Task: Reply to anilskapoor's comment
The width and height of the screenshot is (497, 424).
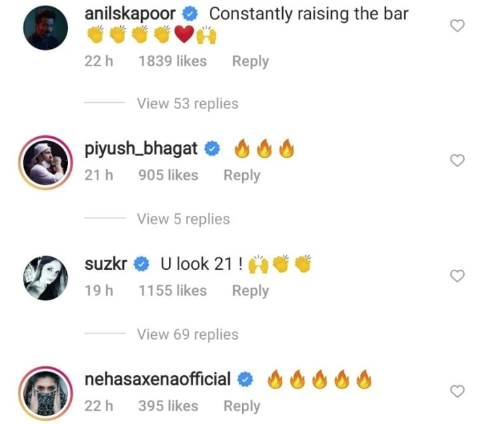Action: tap(250, 62)
